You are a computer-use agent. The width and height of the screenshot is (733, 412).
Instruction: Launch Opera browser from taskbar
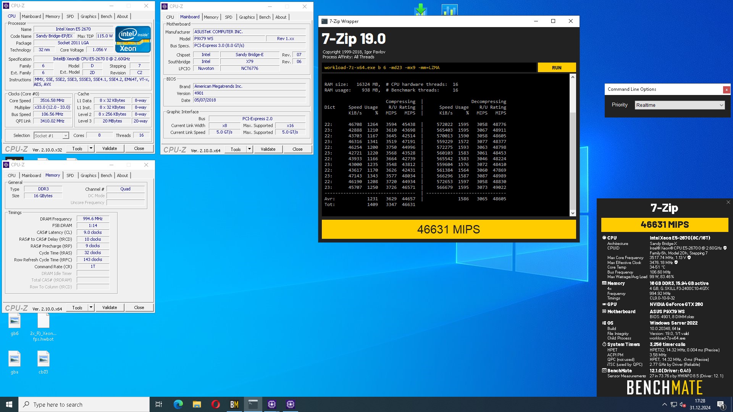pos(215,404)
